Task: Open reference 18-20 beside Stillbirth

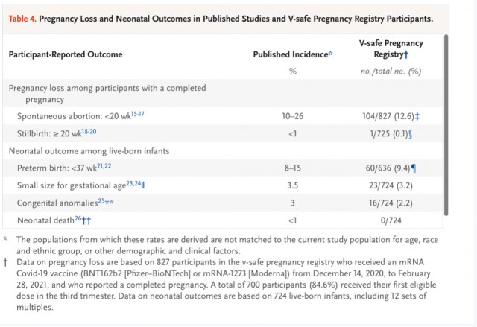Action: pyautogui.click(x=89, y=132)
